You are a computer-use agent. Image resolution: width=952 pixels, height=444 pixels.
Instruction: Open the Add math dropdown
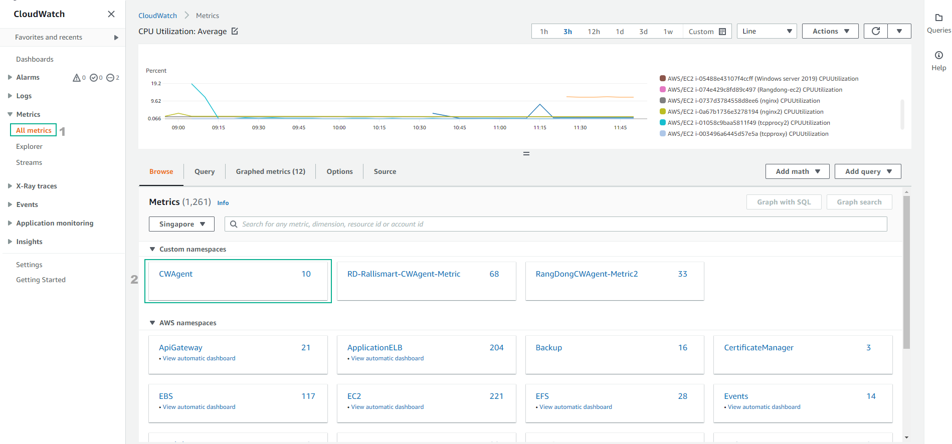coord(797,171)
